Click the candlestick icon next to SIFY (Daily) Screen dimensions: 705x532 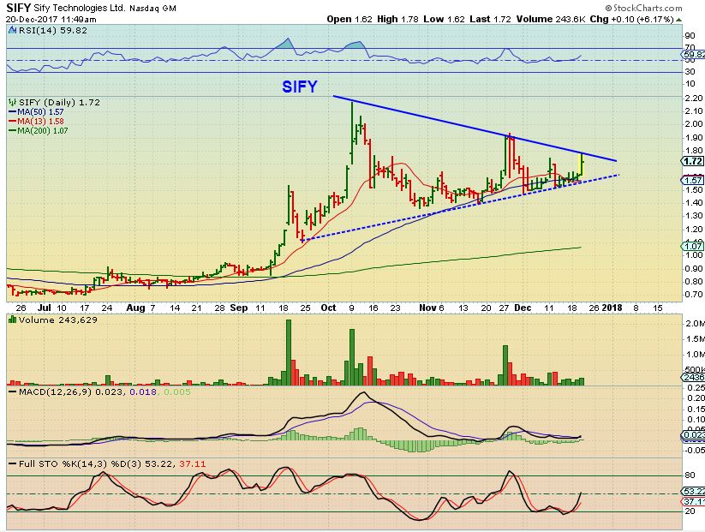click(x=12, y=103)
